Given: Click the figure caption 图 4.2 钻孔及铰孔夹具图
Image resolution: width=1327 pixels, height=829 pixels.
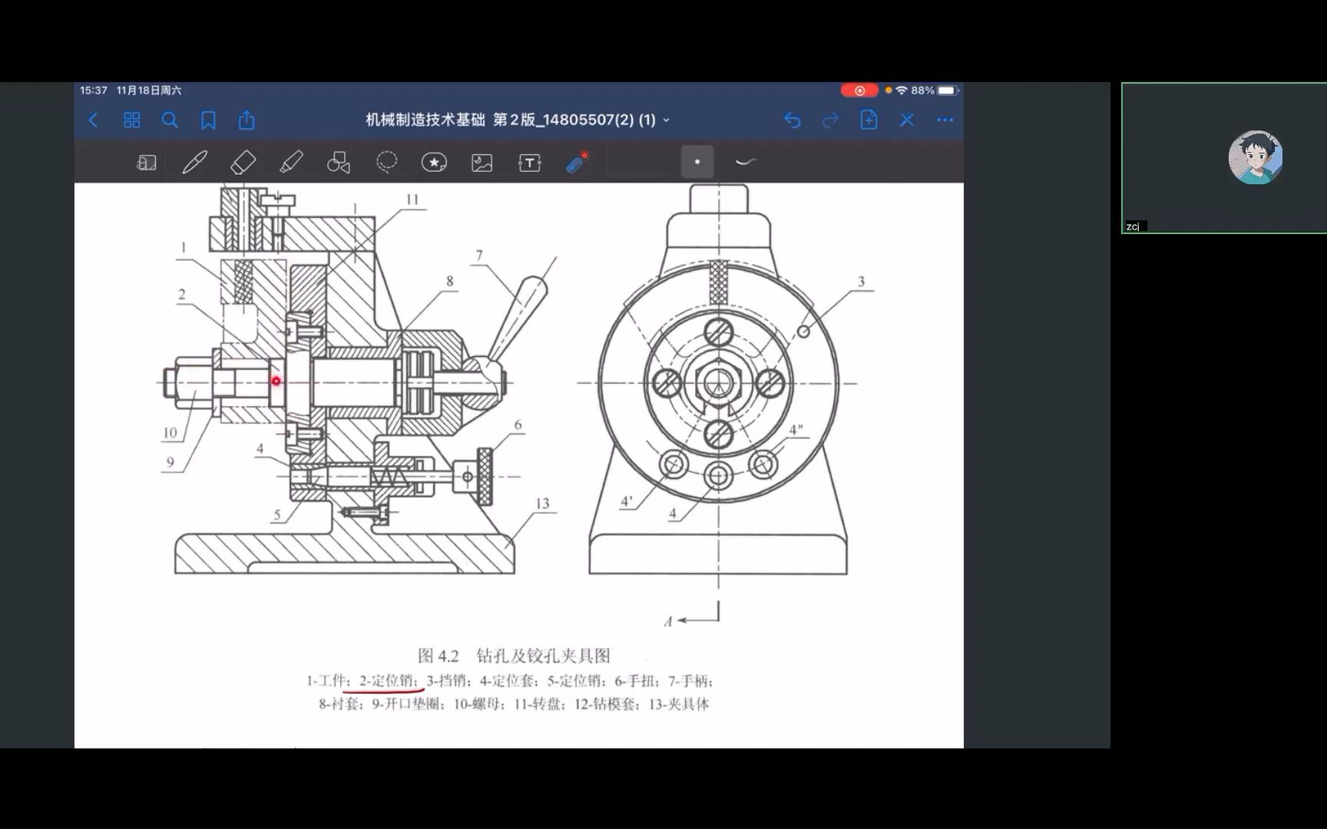Looking at the screenshot, I should pos(514,656).
